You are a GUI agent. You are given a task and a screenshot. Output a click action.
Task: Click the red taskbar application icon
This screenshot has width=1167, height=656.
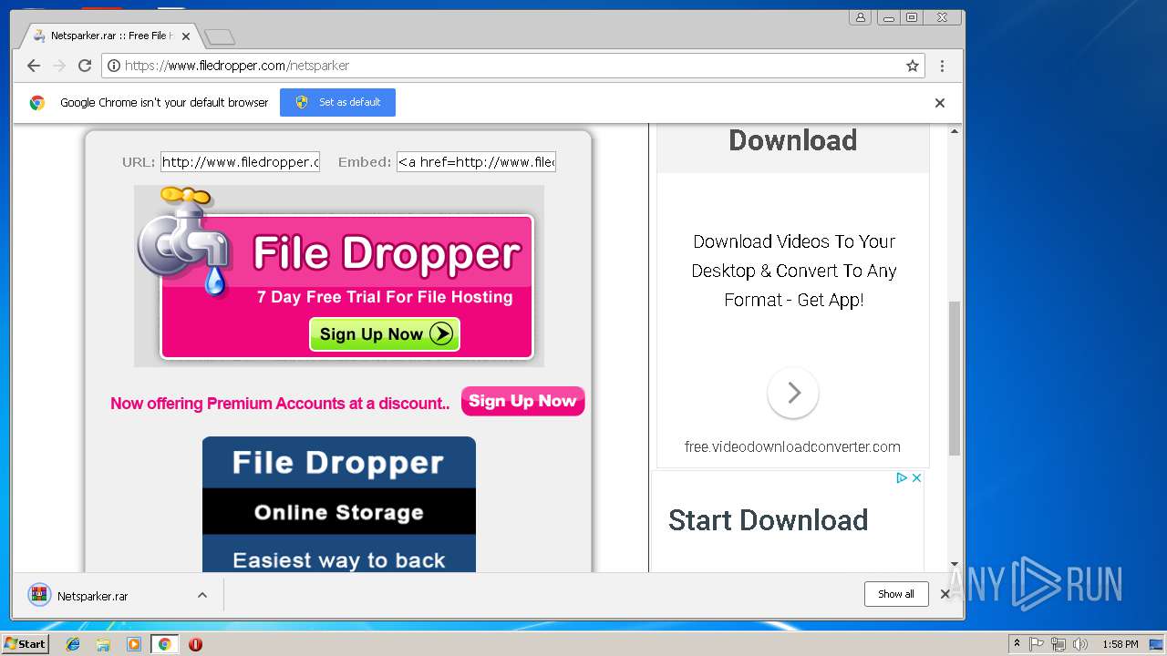[x=195, y=644]
